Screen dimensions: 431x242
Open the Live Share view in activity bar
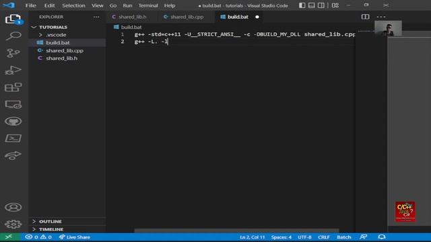pyautogui.click(x=13, y=155)
